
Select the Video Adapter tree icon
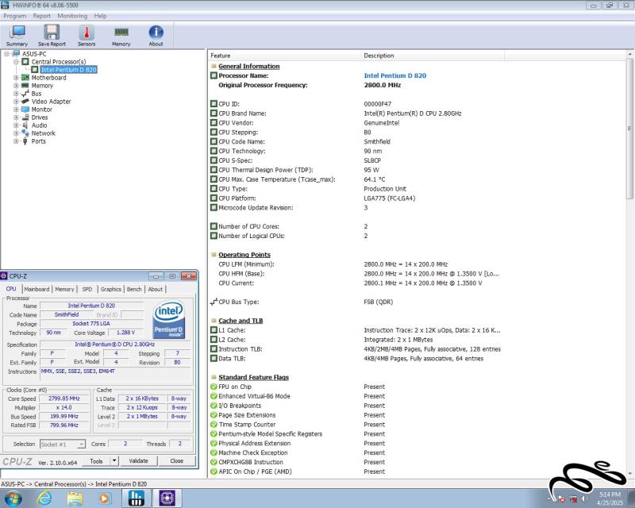25,102
